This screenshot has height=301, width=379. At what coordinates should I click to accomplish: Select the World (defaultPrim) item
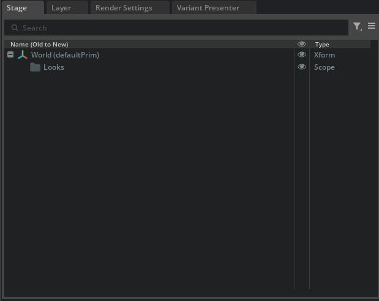pos(65,55)
